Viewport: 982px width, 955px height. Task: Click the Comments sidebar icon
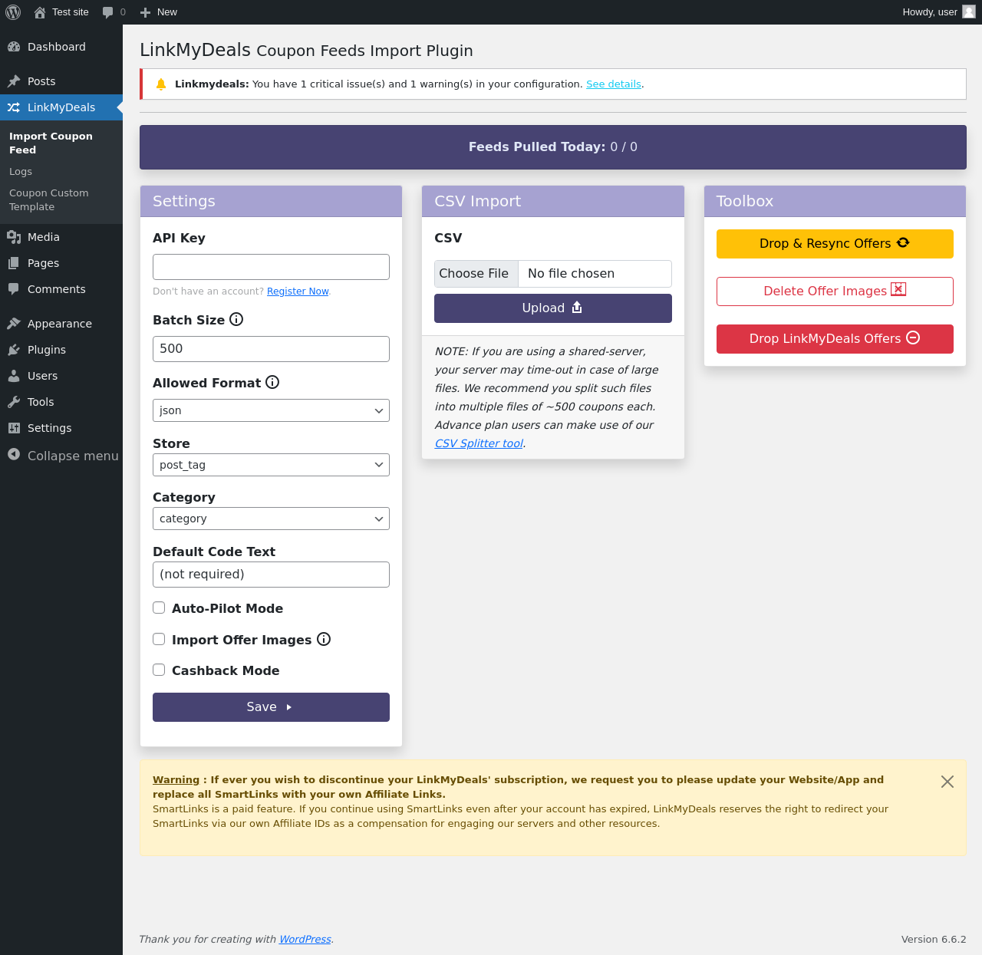pyautogui.click(x=14, y=289)
